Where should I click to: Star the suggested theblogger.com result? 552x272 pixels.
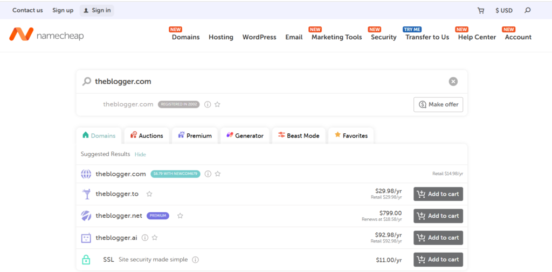click(218, 174)
